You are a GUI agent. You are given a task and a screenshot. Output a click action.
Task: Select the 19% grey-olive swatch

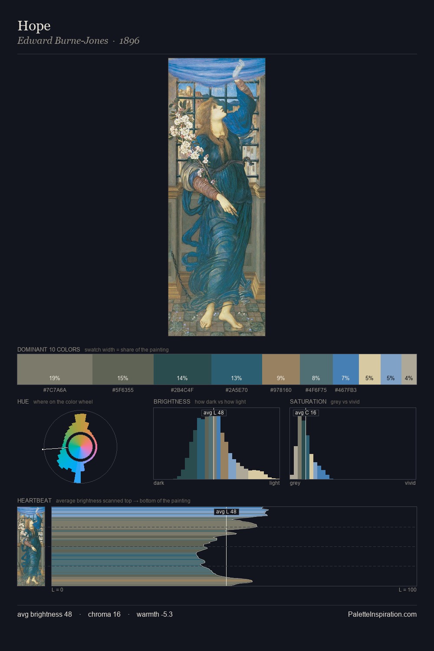point(55,369)
